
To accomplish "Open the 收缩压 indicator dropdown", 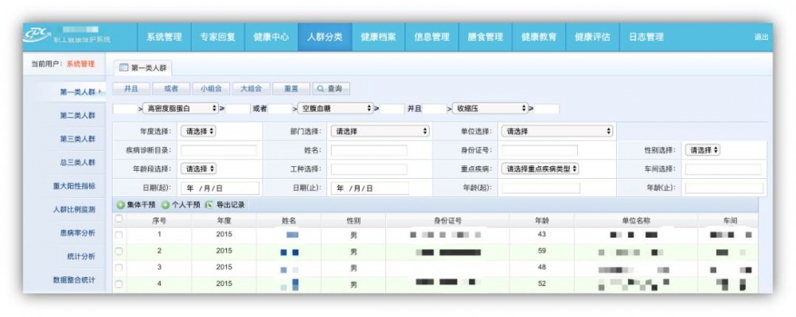I will pyautogui.click(x=491, y=108).
